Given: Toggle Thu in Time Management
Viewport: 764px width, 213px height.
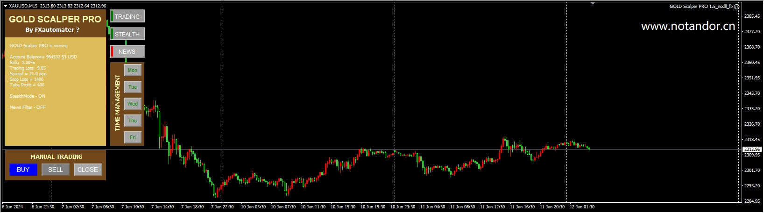Looking at the screenshot, I should pyautogui.click(x=133, y=121).
